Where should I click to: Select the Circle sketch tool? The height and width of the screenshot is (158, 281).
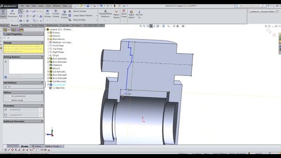click(27, 11)
